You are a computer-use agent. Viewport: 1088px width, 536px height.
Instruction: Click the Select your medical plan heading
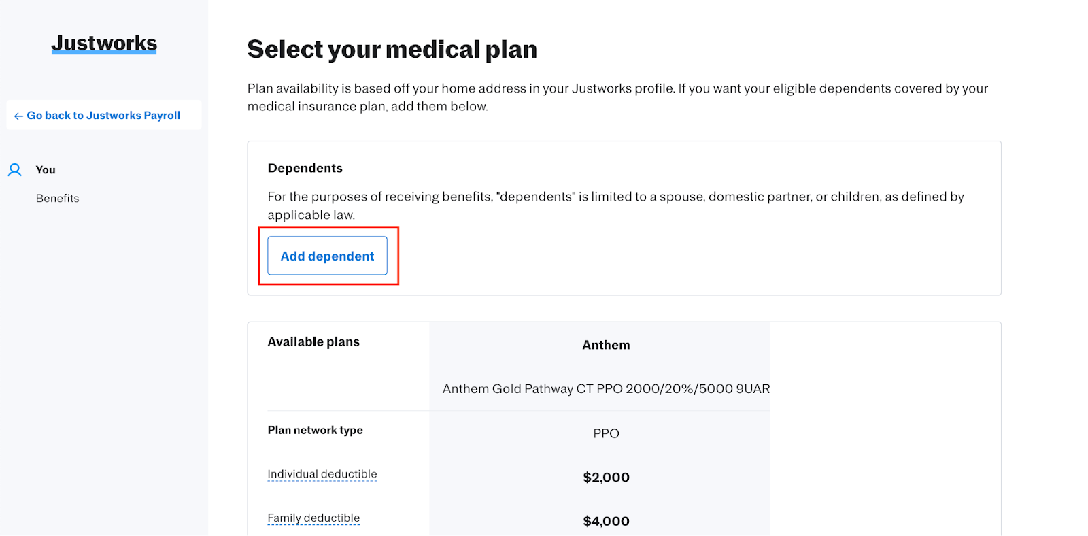pos(392,50)
